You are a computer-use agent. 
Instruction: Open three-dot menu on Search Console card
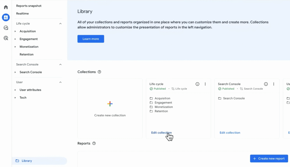(274, 84)
